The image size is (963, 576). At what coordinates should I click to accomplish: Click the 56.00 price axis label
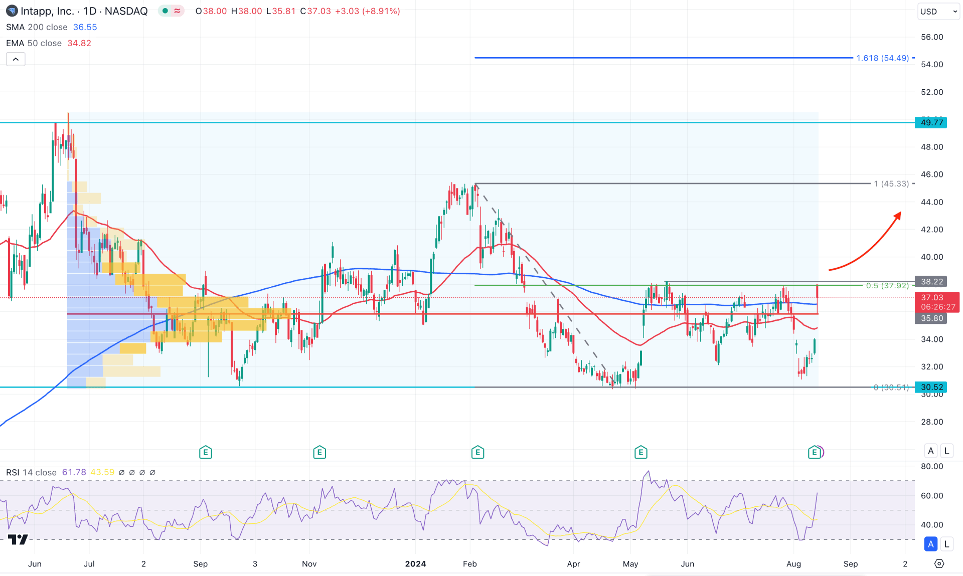932,37
